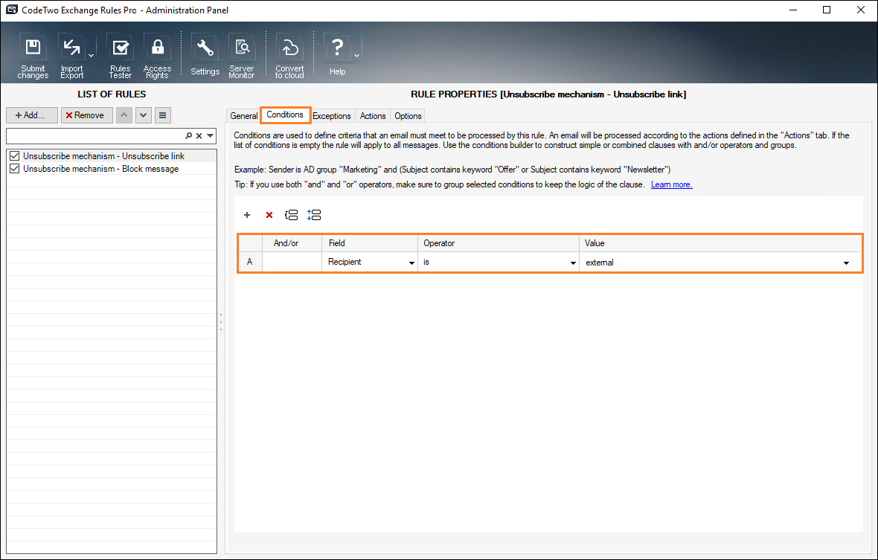Image resolution: width=878 pixels, height=560 pixels.
Task: Open the Settings wrench tool
Action: [205, 55]
